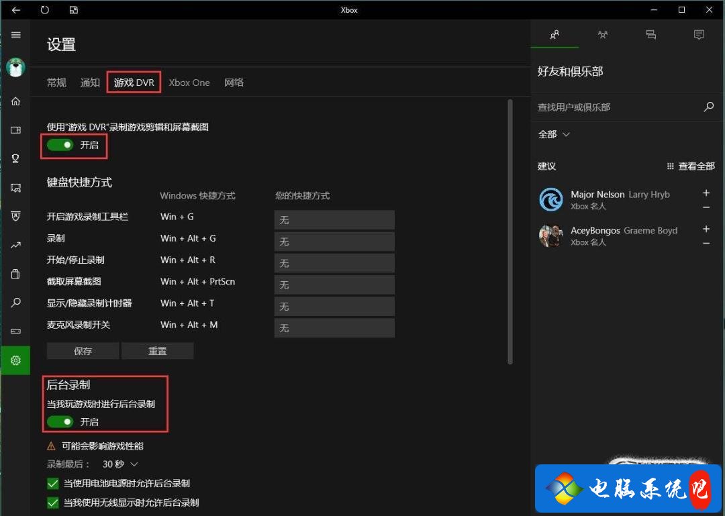Click the search icon in the friends search box
Screen dimensions: 725x516
click(708, 107)
